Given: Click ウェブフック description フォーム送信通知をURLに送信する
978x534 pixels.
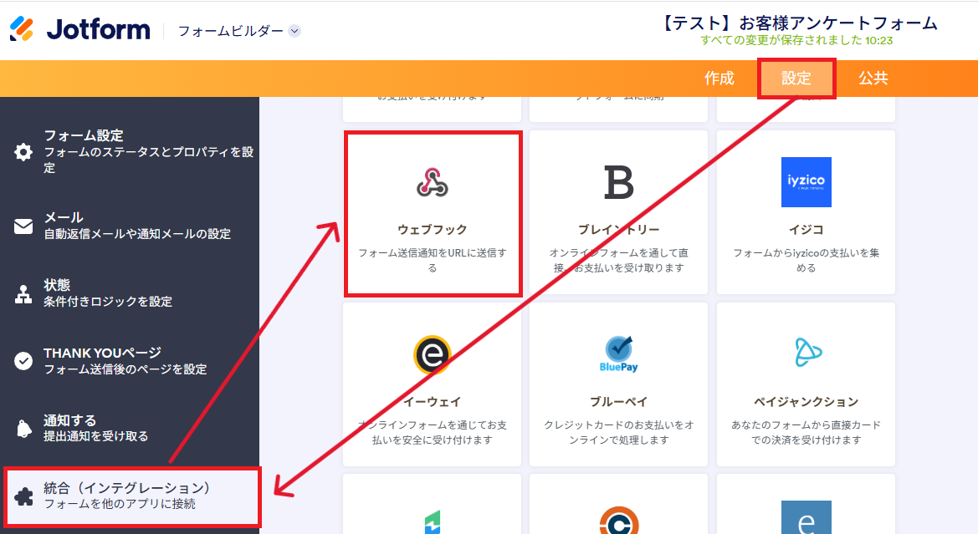Looking at the screenshot, I should pyautogui.click(x=433, y=261).
